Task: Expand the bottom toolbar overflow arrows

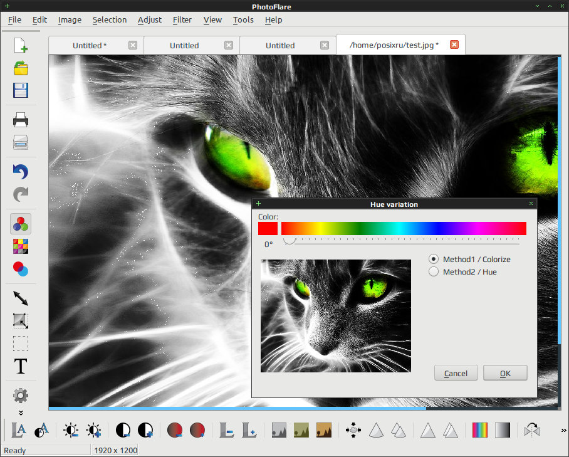Action: tap(563, 431)
